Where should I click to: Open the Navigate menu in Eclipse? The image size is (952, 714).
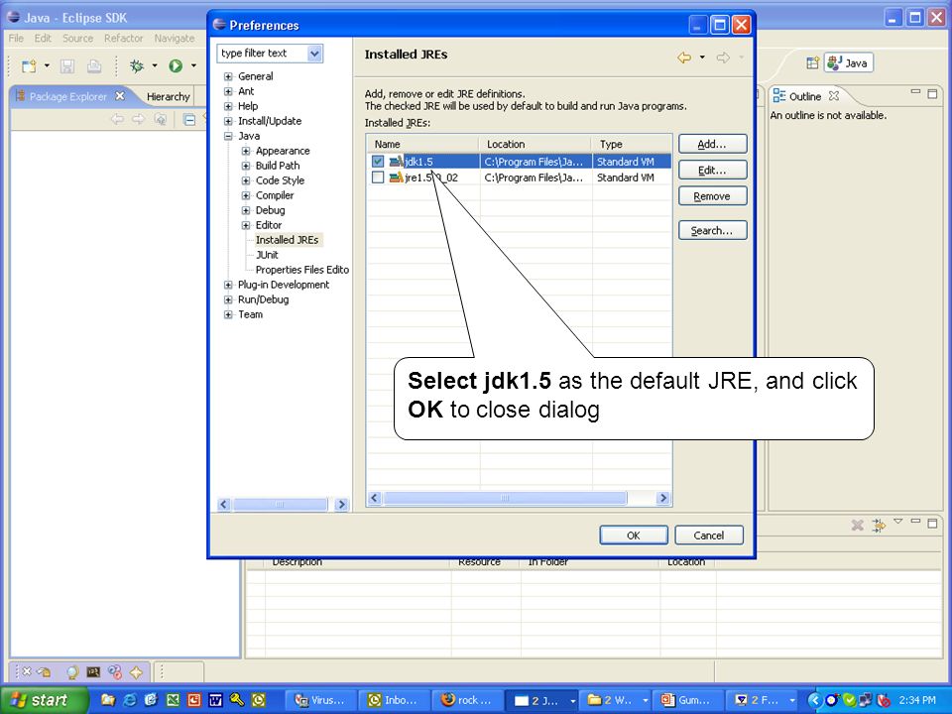175,39
